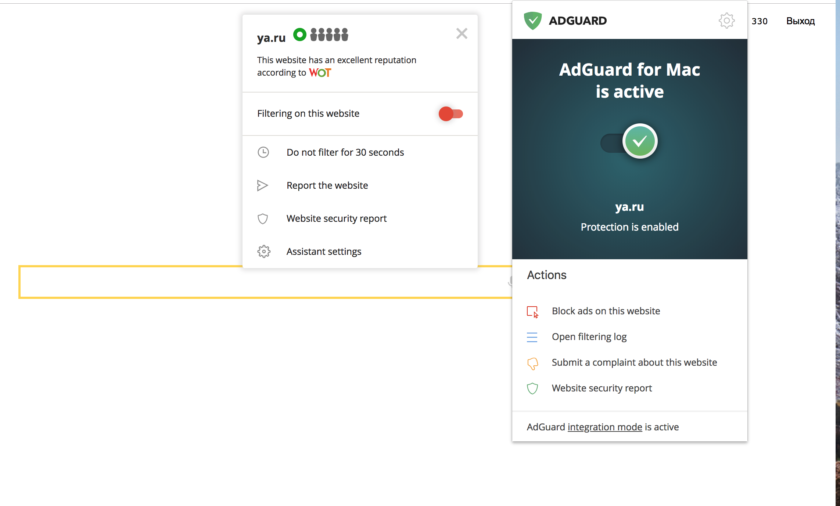Click the thumbs-down complaint icon

pos(532,363)
